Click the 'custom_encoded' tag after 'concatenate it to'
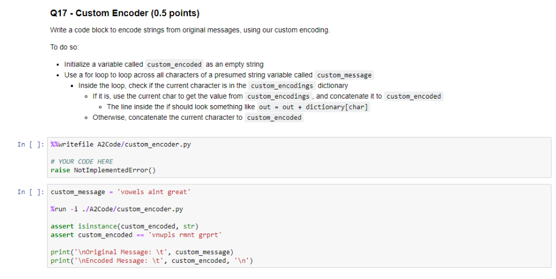556x279 pixels. [x=413, y=96]
